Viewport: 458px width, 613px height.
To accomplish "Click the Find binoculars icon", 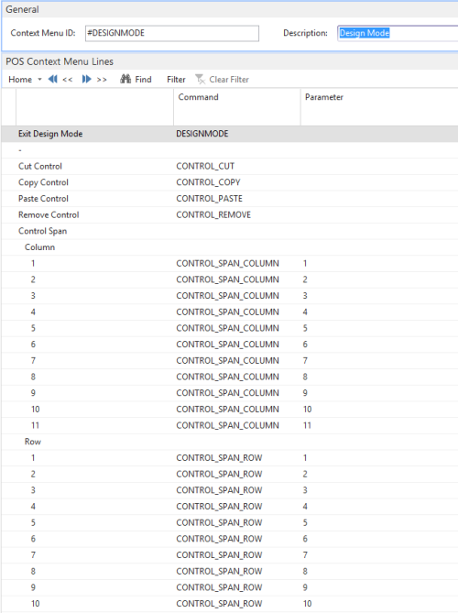I will (x=125, y=79).
